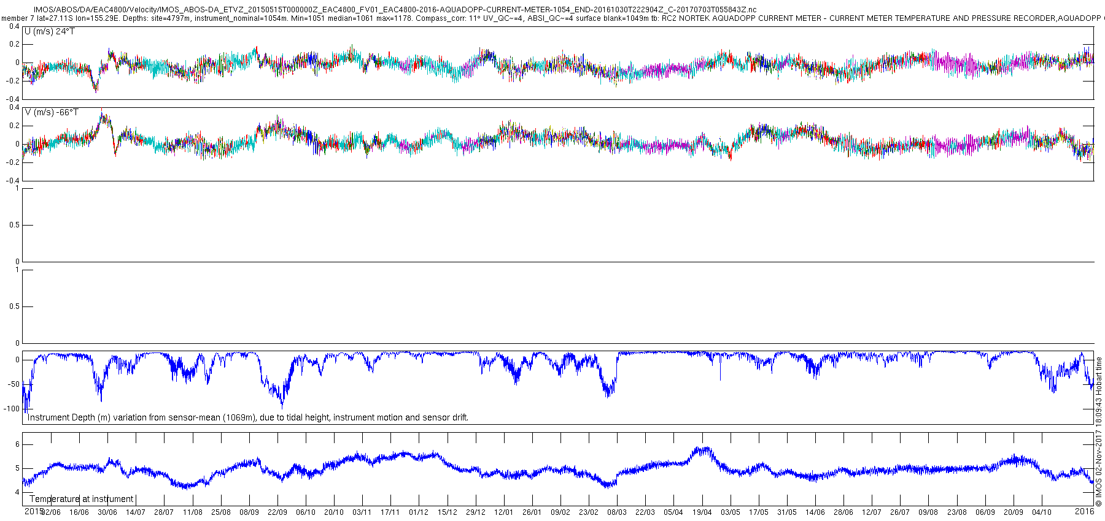Select the '17/05' date tick label
The width and height of the screenshot is (1105, 521).
(x=759, y=512)
